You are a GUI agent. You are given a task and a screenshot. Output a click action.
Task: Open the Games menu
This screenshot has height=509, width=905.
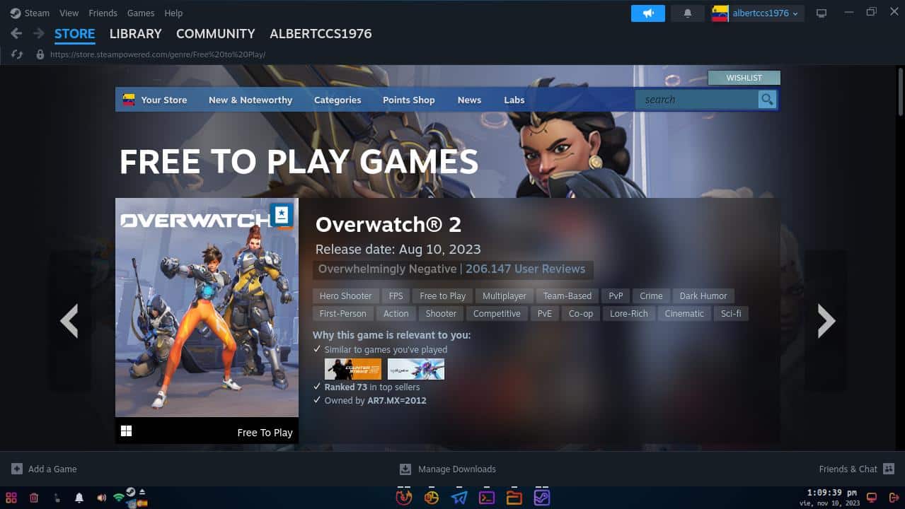pyautogui.click(x=141, y=13)
